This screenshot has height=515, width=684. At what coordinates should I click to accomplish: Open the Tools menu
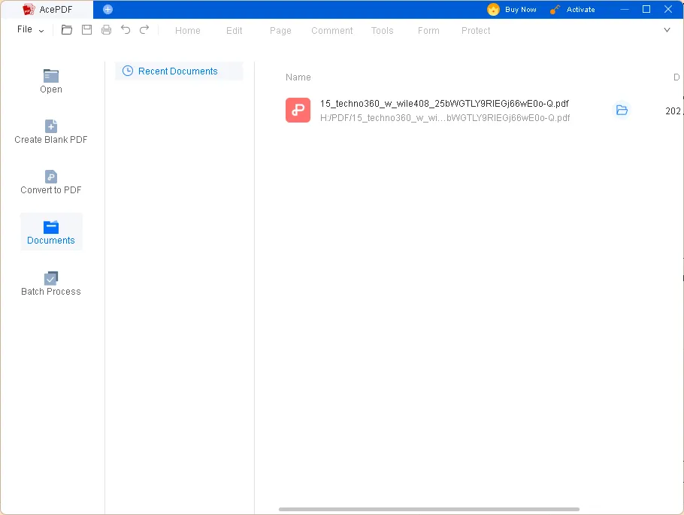point(382,31)
